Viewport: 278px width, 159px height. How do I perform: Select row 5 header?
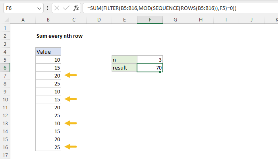coord(5,60)
